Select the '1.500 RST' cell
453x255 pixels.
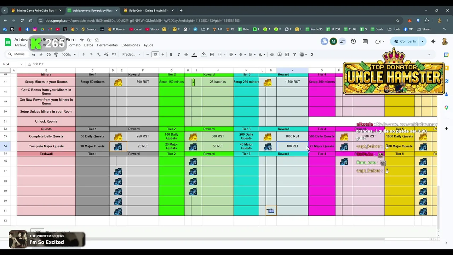coord(292,82)
